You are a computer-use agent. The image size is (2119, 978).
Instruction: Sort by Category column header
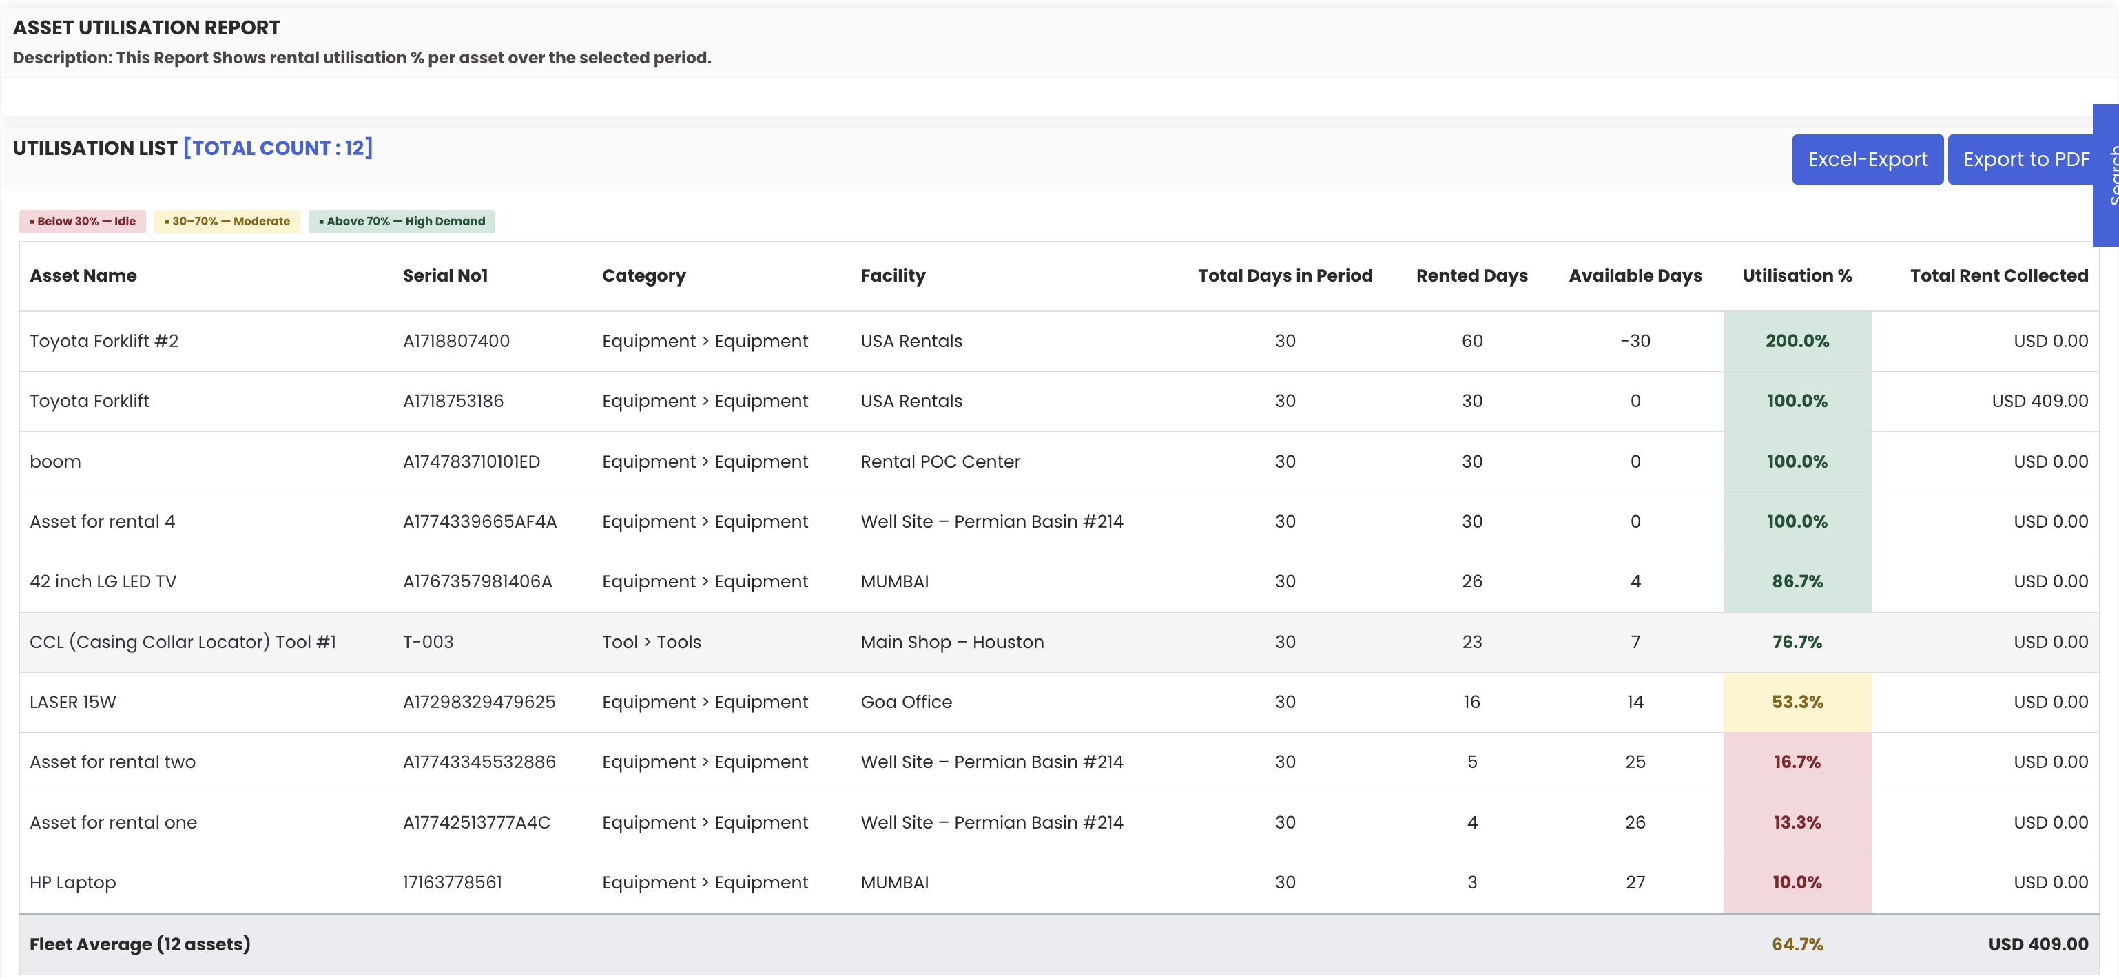coord(643,275)
